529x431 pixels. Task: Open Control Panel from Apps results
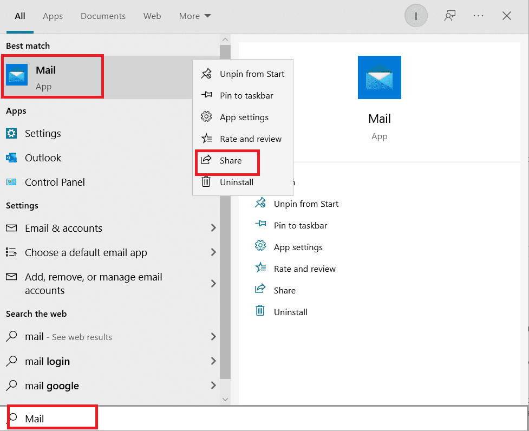[x=54, y=182]
